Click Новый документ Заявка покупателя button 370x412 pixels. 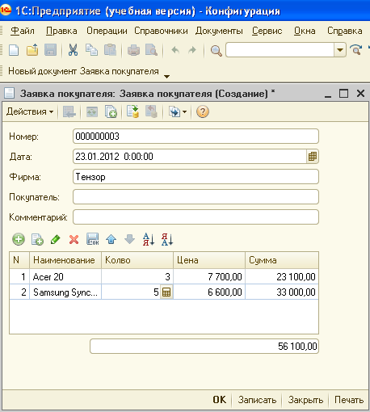click(x=83, y=71)
